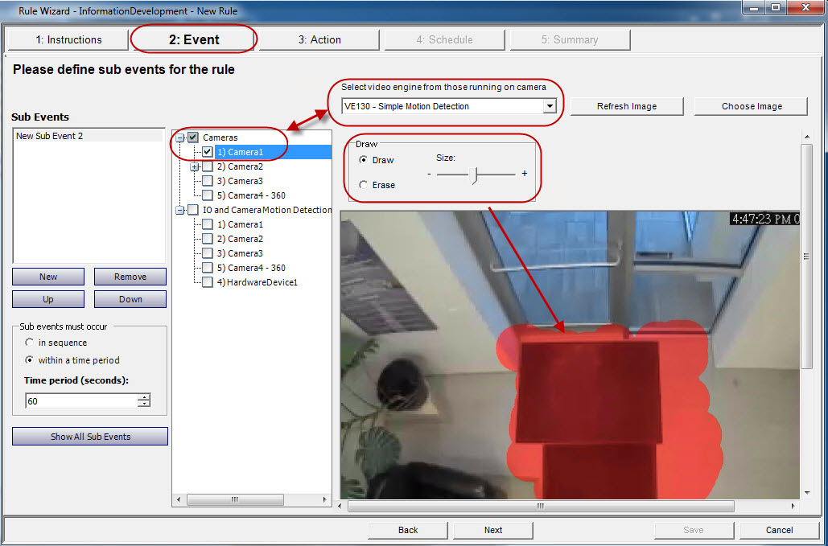Expand the 2) Camera2 node under Cameras
Image resolution: width=828 pixels, height=546 pixels.
[x=195, y=166]
